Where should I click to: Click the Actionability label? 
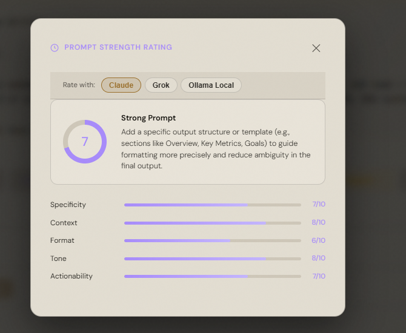(x=72, y=276)
